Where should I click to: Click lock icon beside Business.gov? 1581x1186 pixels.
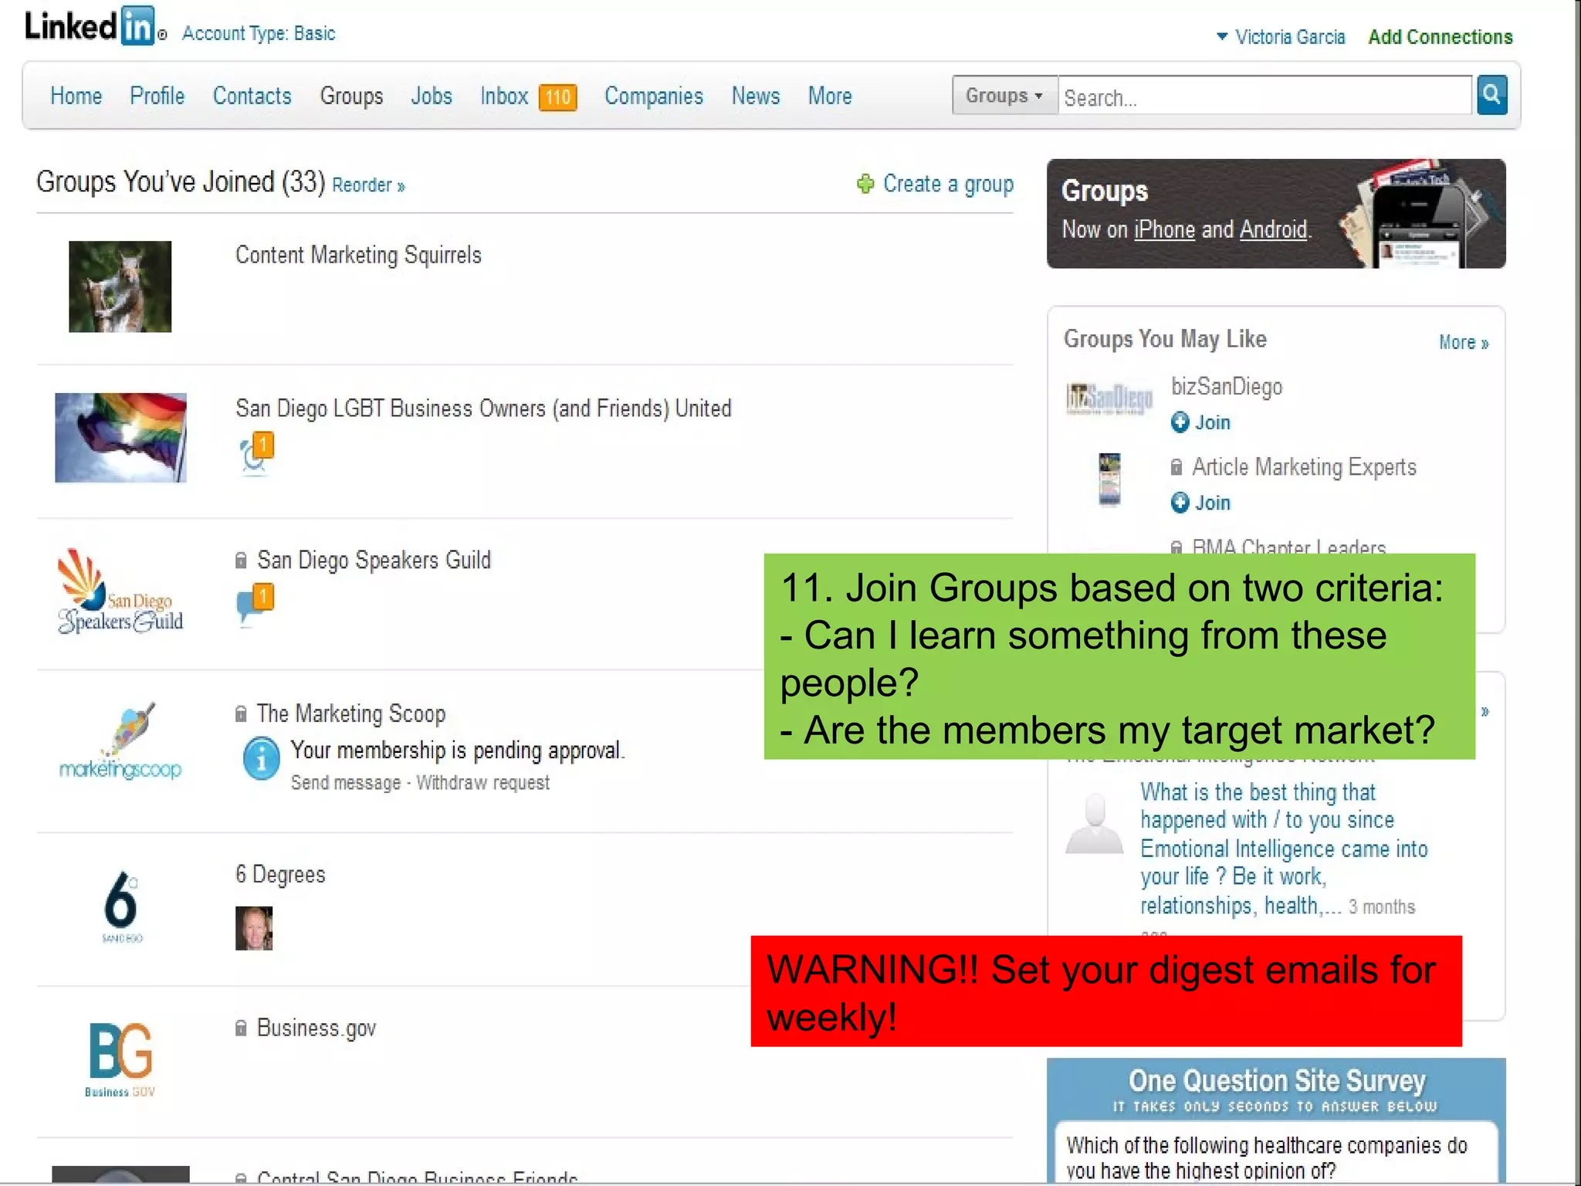pyautogui.click(x=241, y=1028)
